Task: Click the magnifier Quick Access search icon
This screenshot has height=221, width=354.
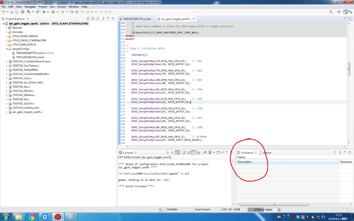Action: [x=331, y=12]
